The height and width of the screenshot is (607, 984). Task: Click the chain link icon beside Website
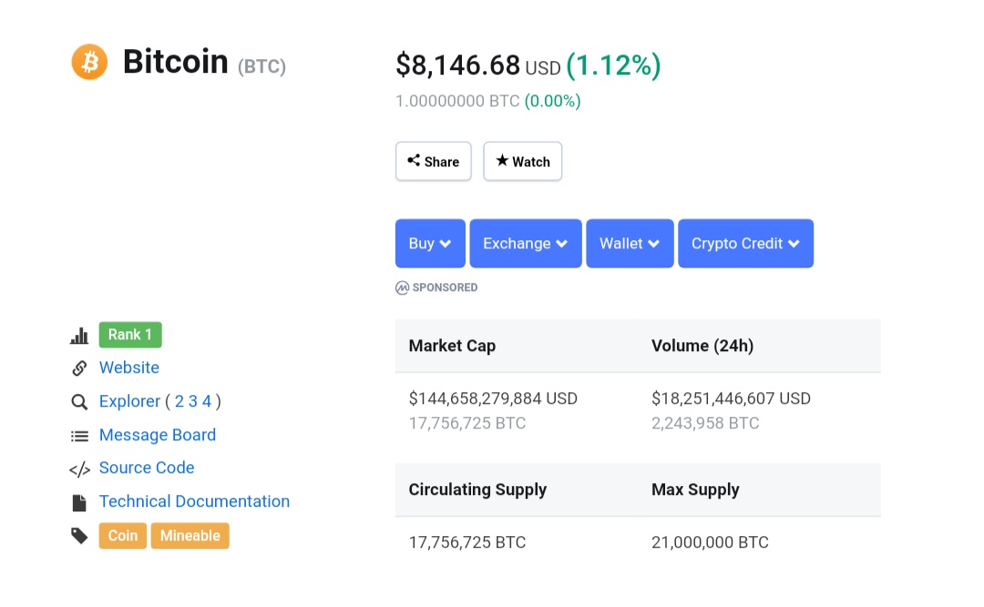click(79, 369)
